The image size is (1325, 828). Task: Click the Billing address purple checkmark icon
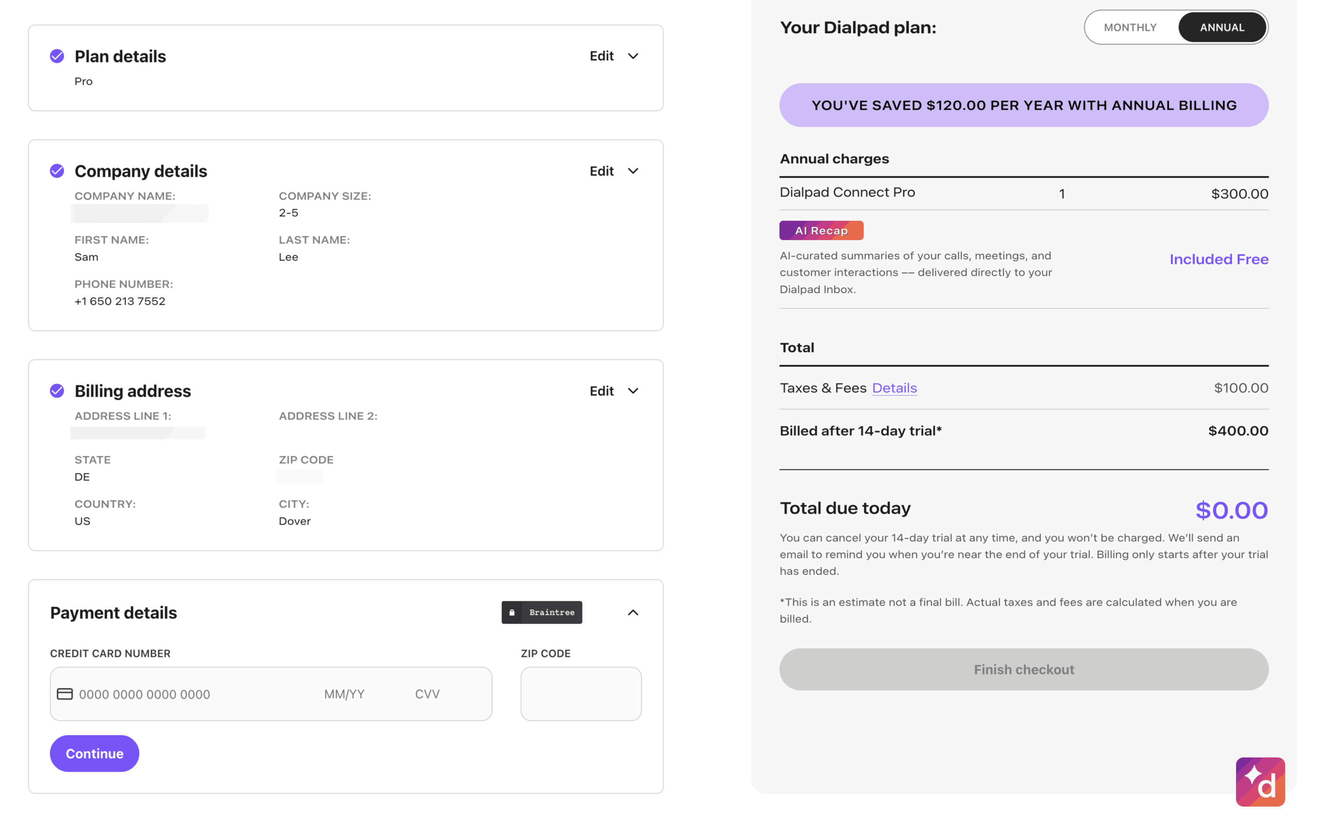pyautogui.click(x=57, y=390)
